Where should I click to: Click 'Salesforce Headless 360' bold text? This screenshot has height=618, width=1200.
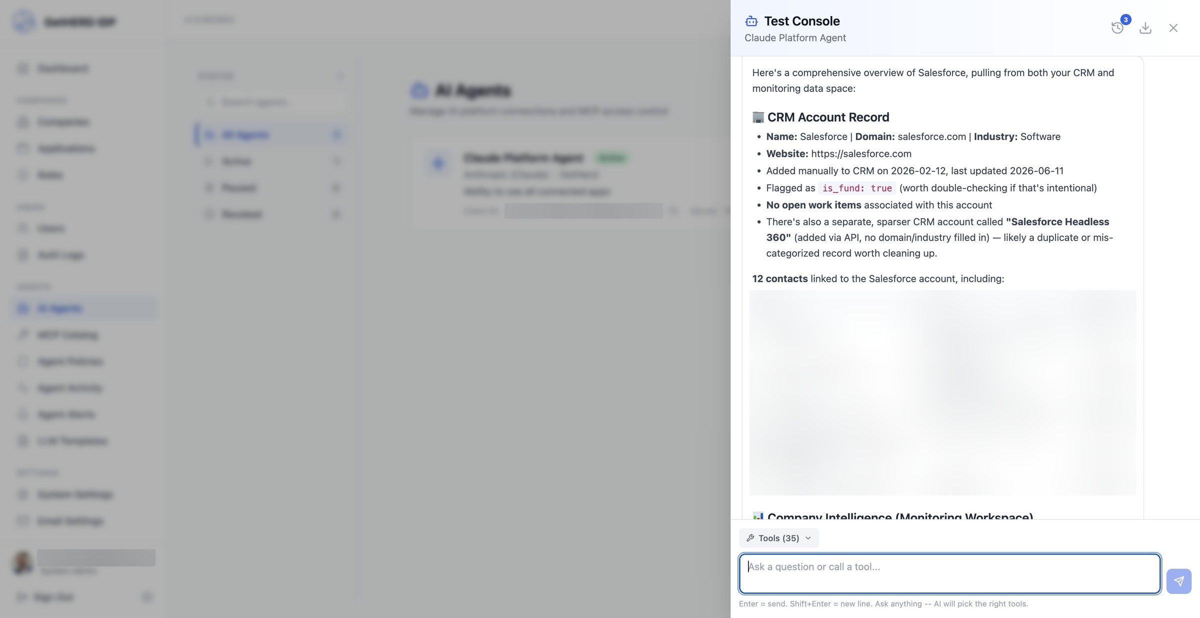(937, 229)
